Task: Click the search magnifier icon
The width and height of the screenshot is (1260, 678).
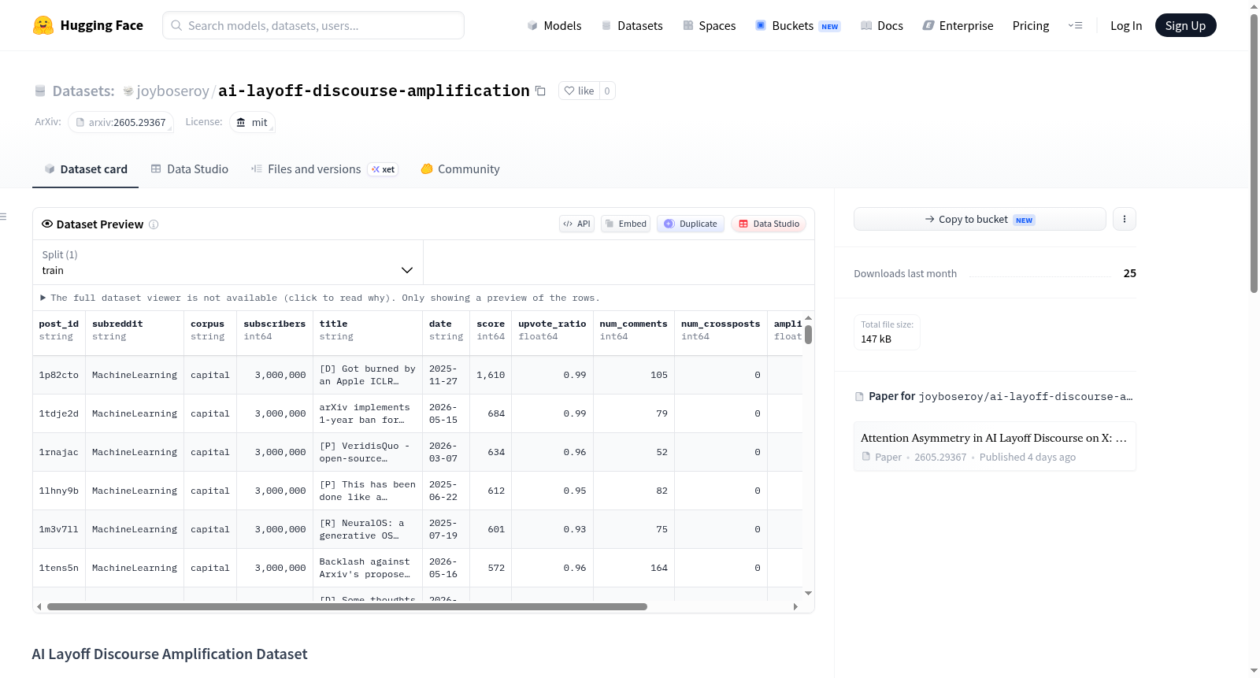Action: (x=176, y=25)
